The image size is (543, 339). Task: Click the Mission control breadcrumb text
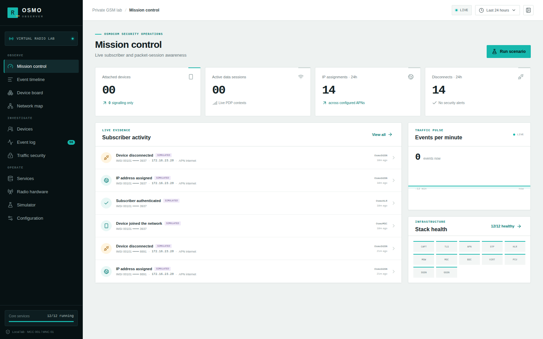click(x=144, y=10)
